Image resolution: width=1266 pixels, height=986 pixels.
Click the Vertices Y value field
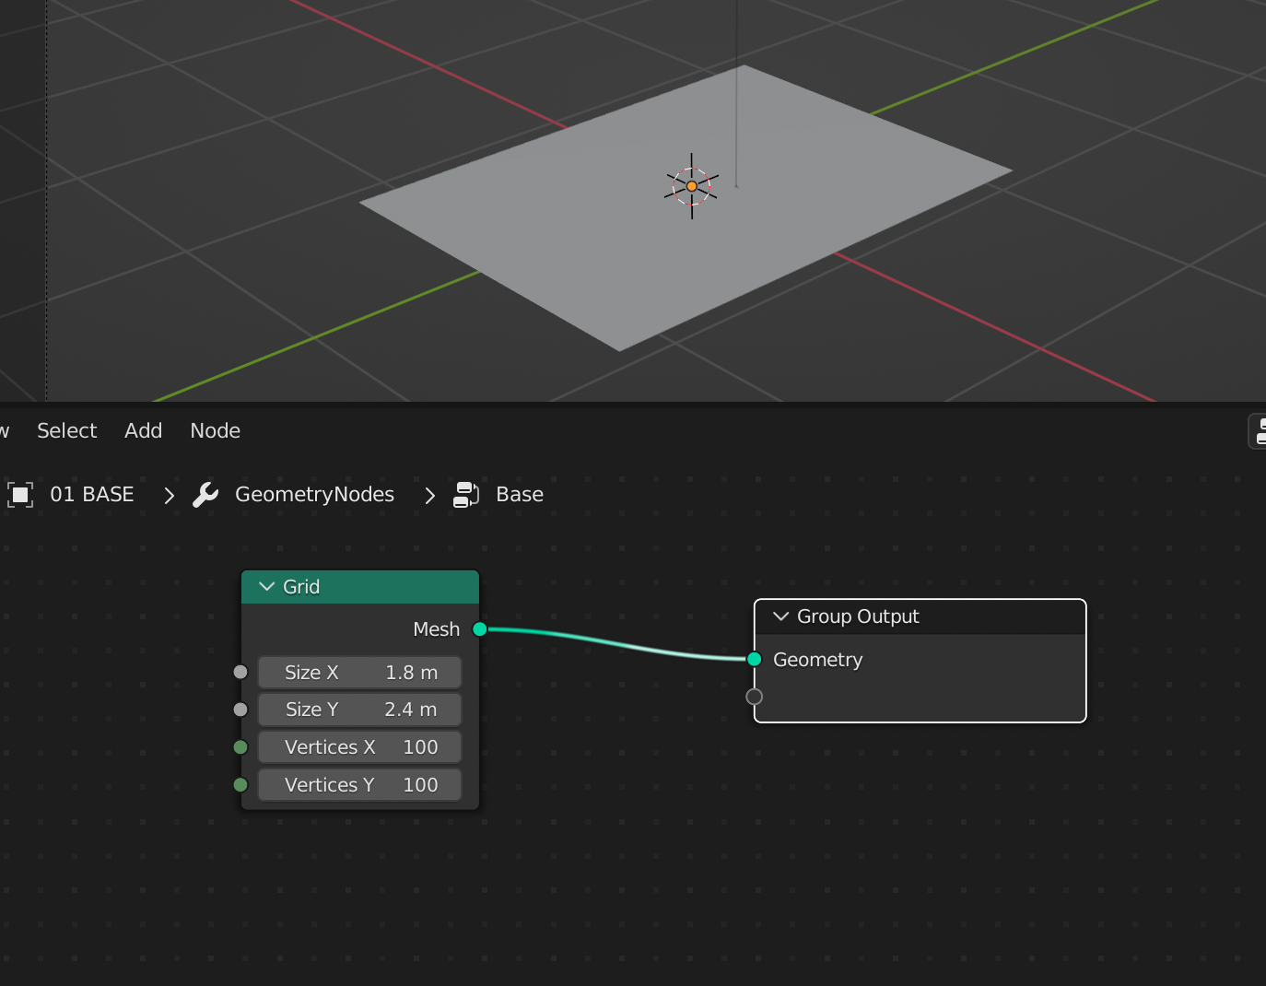pos(359,785)
